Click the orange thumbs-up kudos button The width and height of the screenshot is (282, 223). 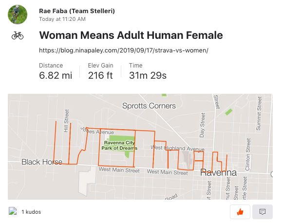tap(240, 212)
